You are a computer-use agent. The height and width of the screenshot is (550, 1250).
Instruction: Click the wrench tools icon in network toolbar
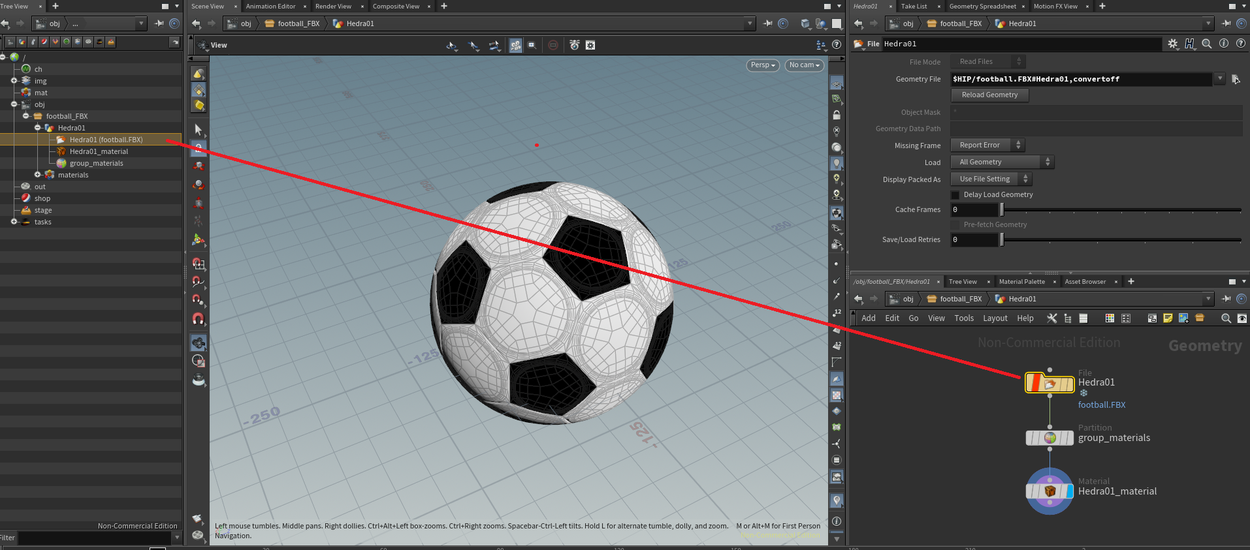point(1051,318)
